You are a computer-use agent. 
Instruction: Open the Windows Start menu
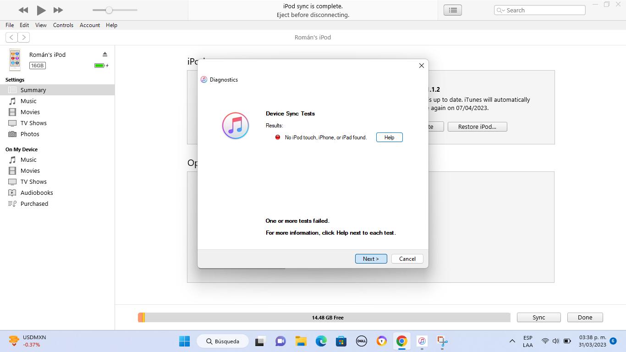tap(185, 341)
